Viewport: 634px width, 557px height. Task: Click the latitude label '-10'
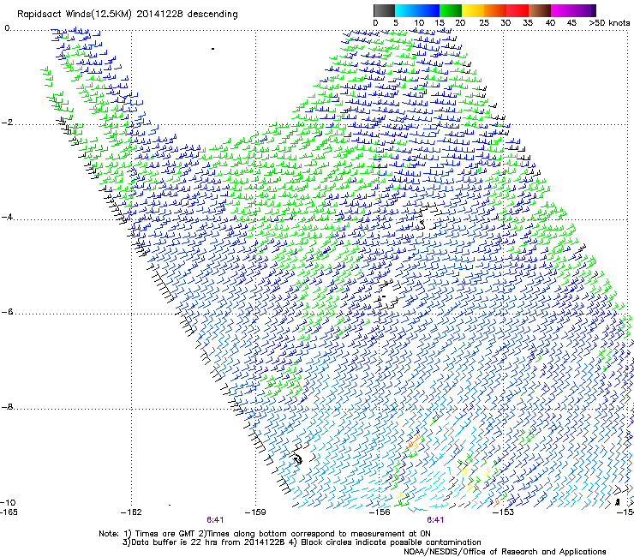click(8, 503)
